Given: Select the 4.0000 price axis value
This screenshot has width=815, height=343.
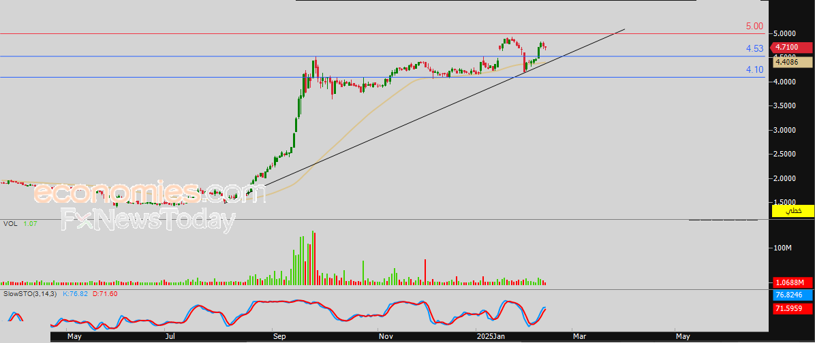Looking at the screenshot, I should pyautogui.click(x=786, y=82).
